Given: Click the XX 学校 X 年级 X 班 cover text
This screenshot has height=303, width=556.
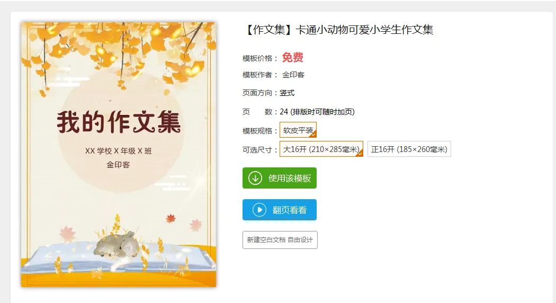Looking at the screenshot, I should [119, 151].
